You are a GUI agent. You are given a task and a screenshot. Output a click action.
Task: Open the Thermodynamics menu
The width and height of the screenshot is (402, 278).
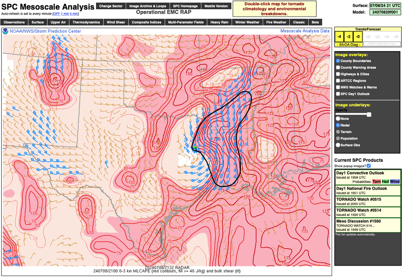tap(86, 23)
